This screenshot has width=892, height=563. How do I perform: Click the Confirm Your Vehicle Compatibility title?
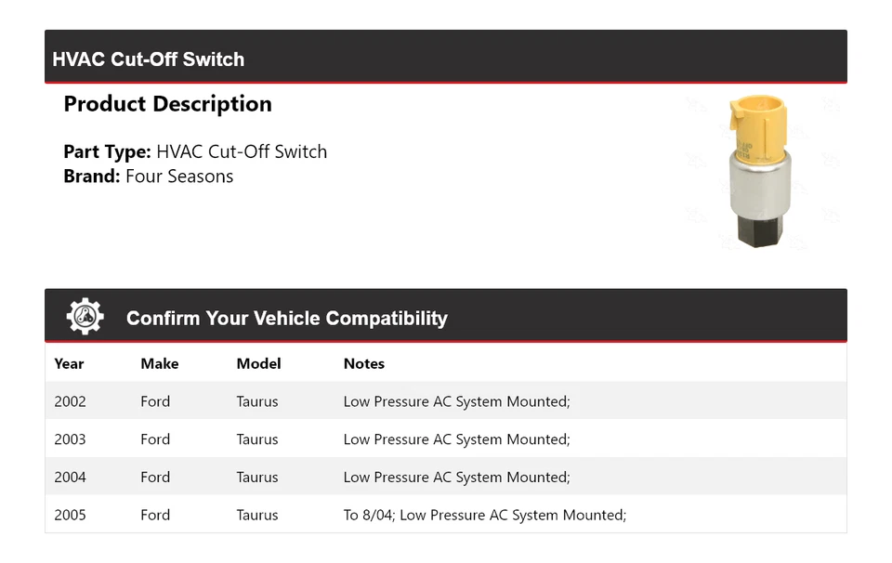coord(286,319)
